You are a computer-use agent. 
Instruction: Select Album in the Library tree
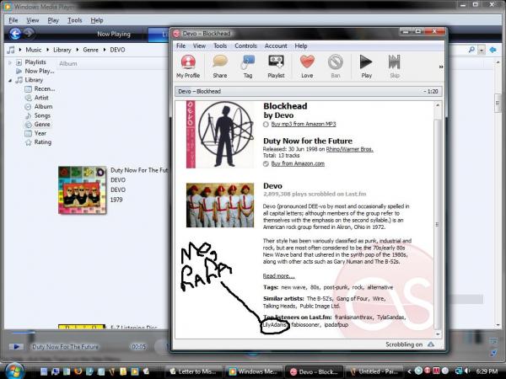[39, 106]
